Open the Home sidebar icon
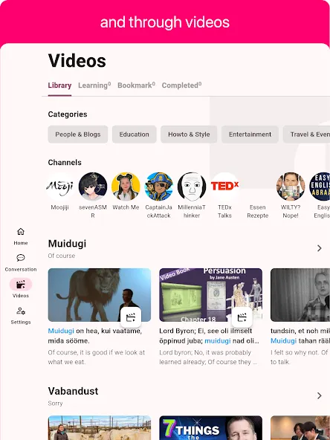 [21, 231]
